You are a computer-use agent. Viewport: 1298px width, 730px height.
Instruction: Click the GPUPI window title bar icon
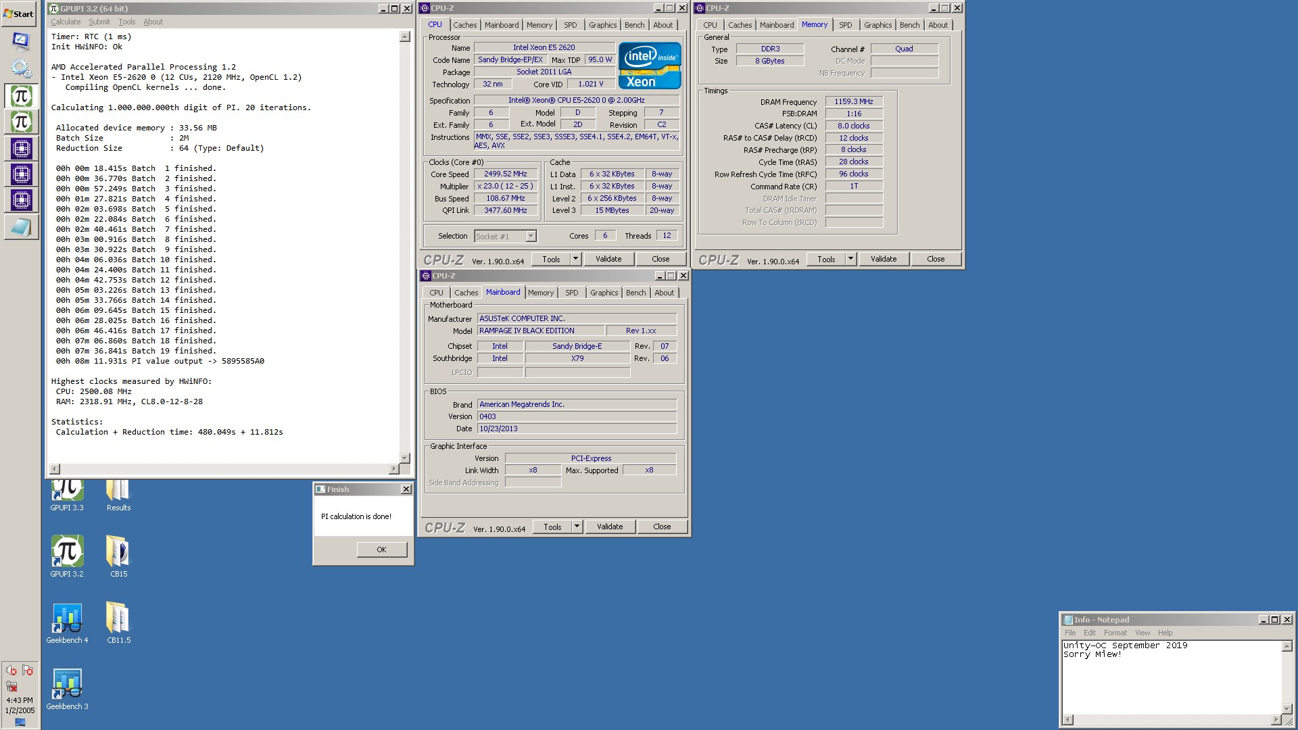coord(54,8)
